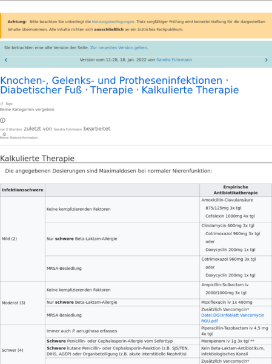Screen dimensions: 272x364
Task: Follow 'Zur neuesten Version gehen' link
Action: tap(119, 47)
